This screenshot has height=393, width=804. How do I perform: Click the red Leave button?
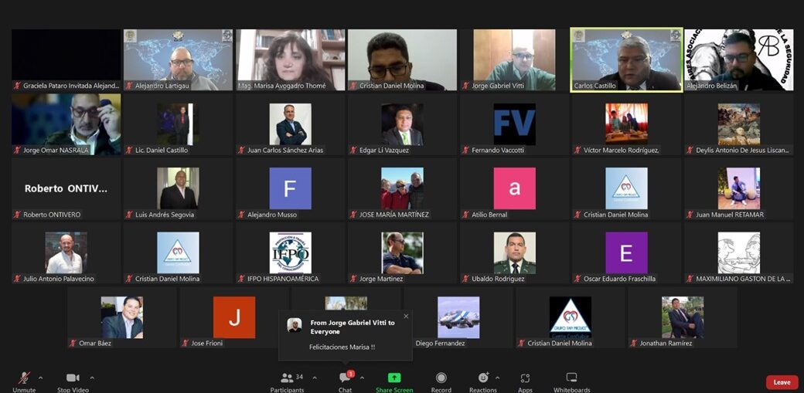pyautogui.click(x=782, y=382)
